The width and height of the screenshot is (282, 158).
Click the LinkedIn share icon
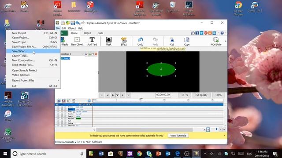click(215, 33)
